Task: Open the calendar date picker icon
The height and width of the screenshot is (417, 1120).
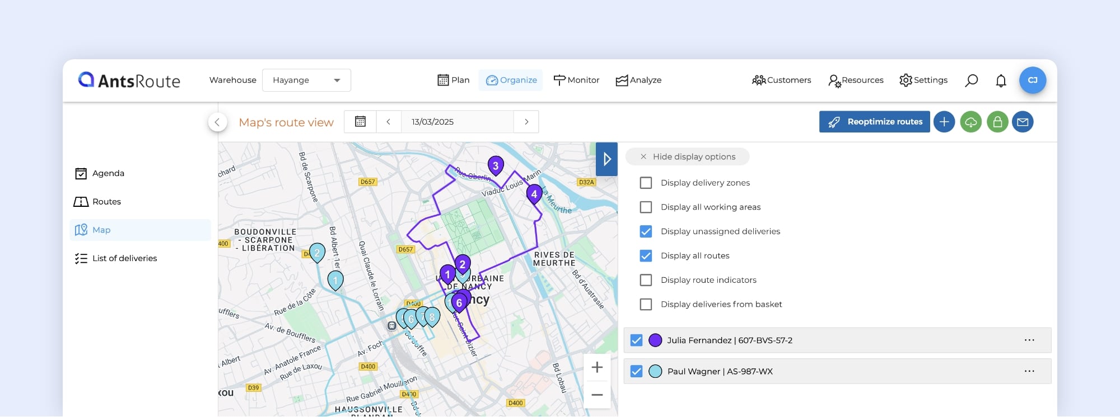Action: pyautogui.click(x=360, y=122)
